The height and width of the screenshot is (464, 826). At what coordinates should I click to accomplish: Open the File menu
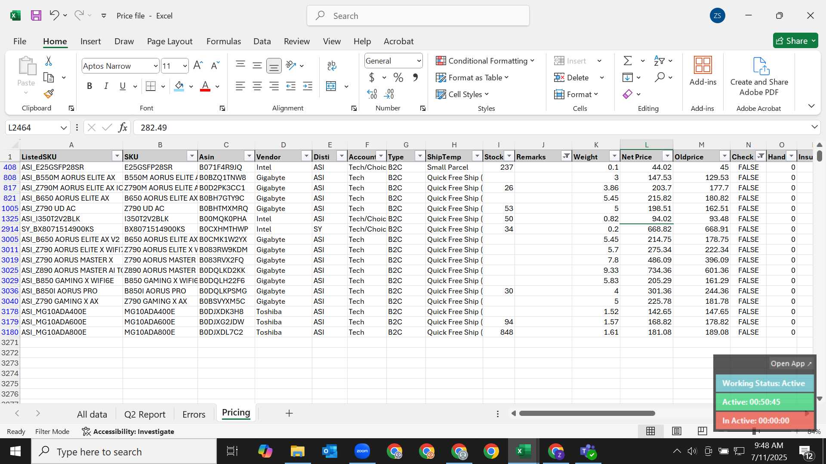tap(20, 41)
